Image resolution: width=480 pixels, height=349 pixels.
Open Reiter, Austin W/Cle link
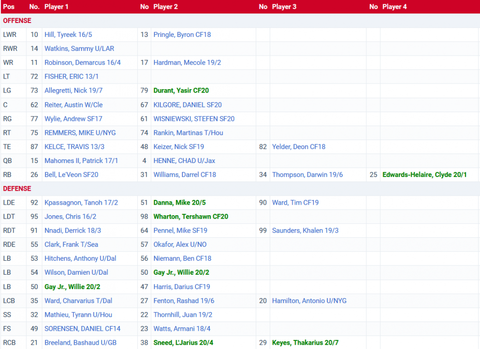pyautogui.click(x=73, y=105)
